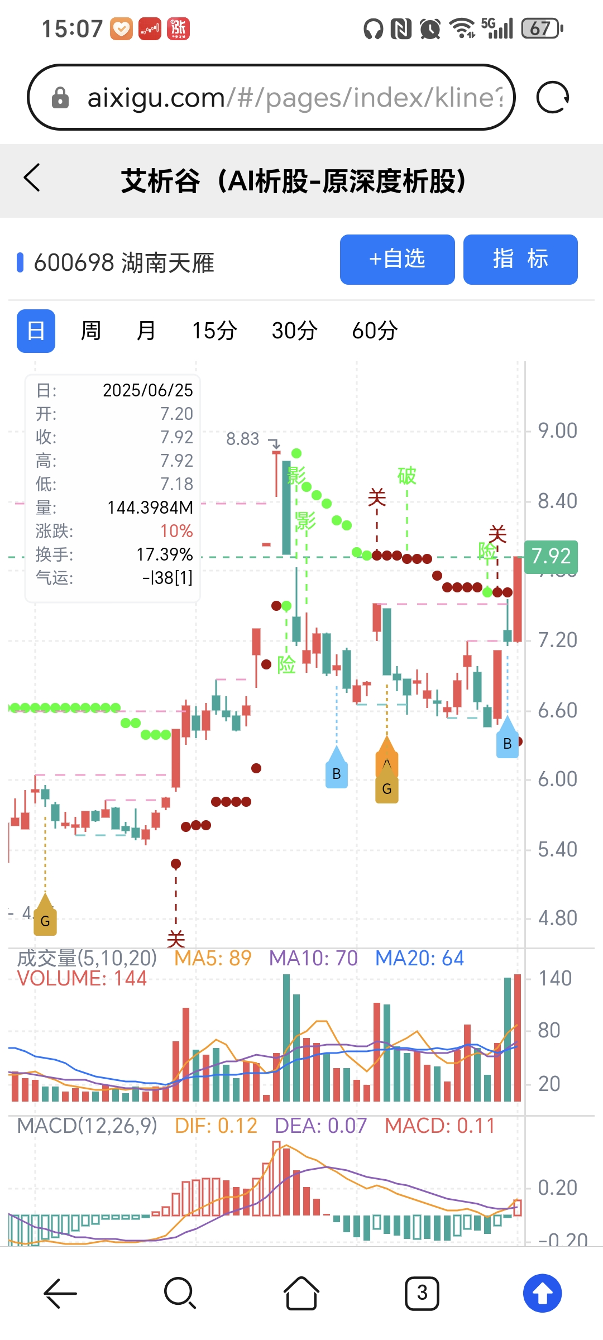
Task: Tap the 换手 17.39% value
Action: [x=165, y=554]
